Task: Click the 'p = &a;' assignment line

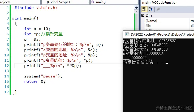Action: (x=32, y=39)
